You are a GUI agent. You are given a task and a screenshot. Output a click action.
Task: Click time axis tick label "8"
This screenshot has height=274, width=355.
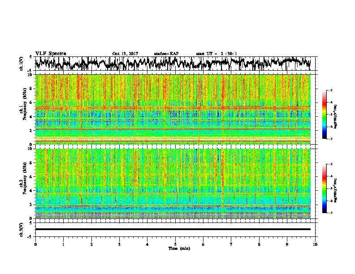click(x=259, y=244)
